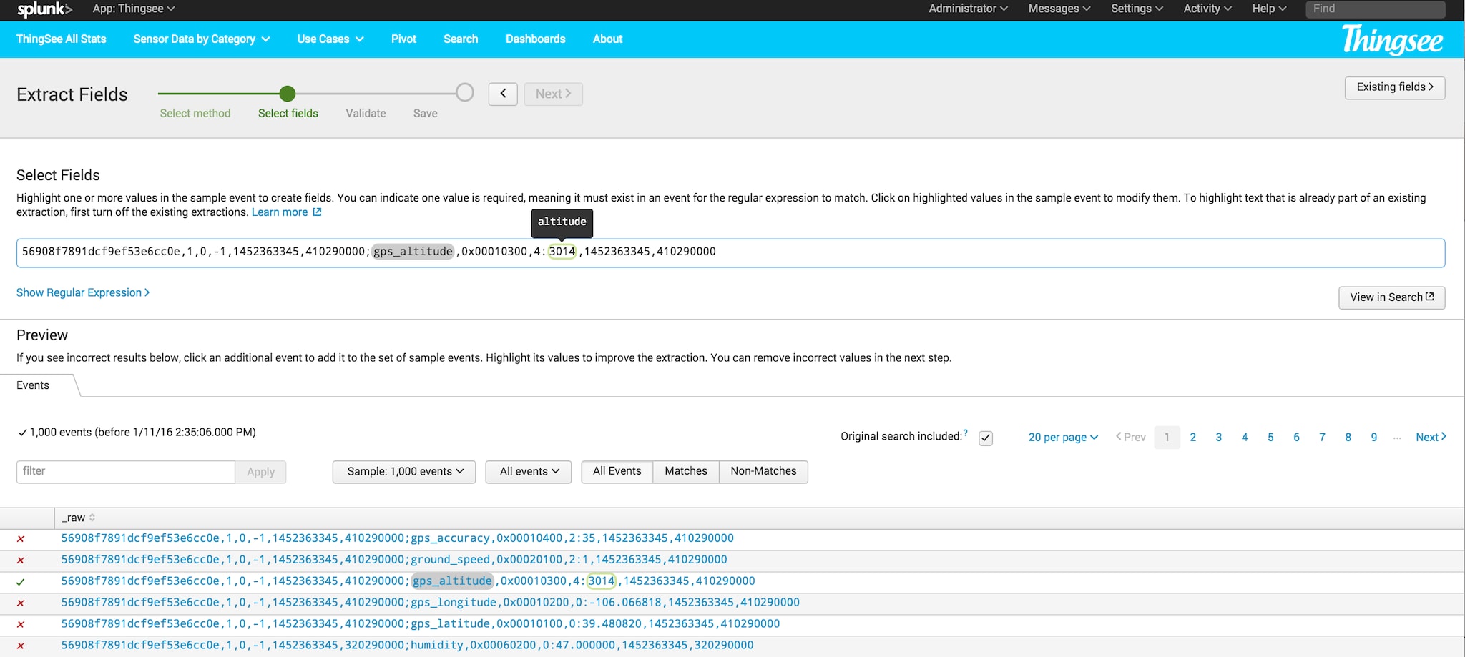The image size is (1465, 657).
Task: Click into the filter input field
Action: (x=126, y=471)
